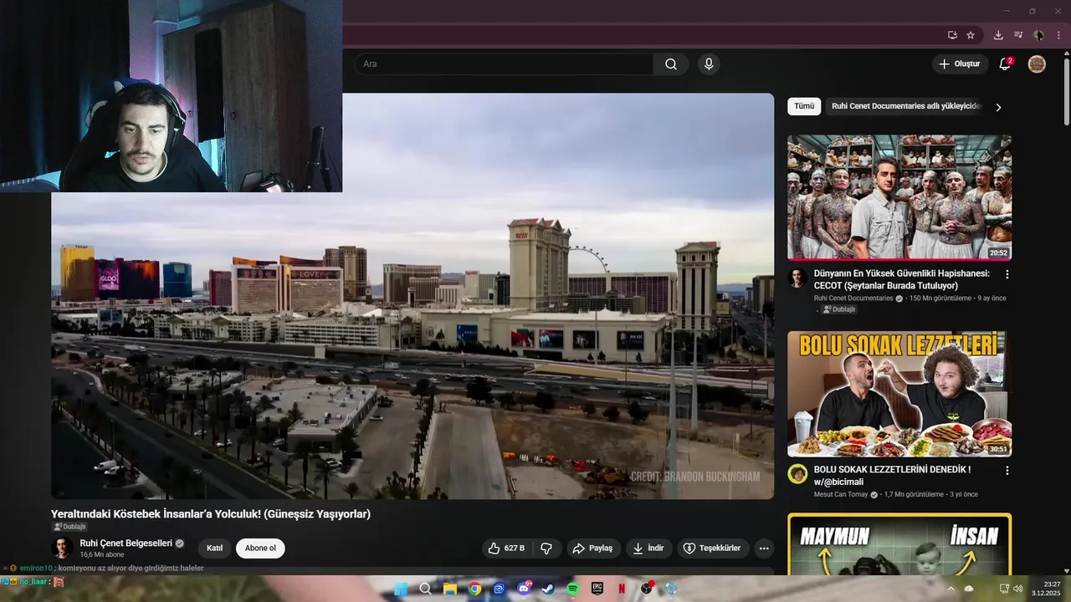Dislike the video with thumbs-down

coord(546,548)
